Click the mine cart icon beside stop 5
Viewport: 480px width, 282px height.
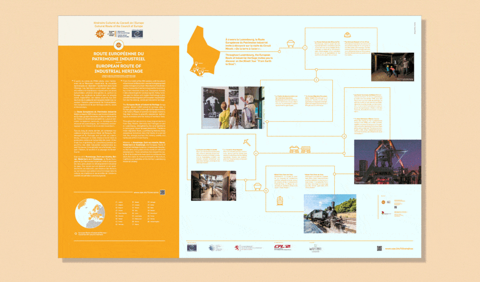(x=257, y=186)
